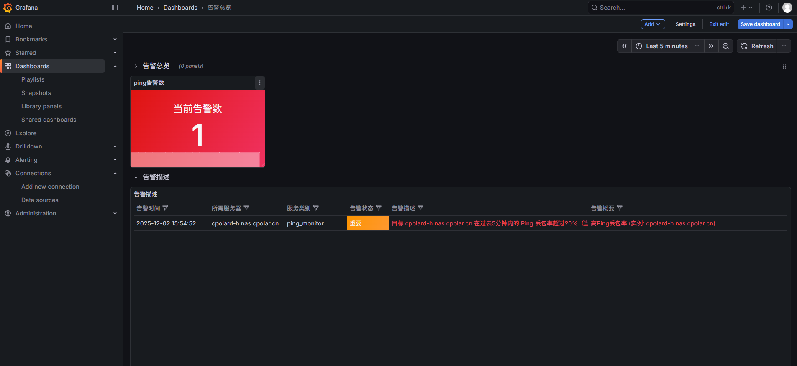Open the help question mark icon
This screenshot has height=366, width=797.
tap(769, 8)
